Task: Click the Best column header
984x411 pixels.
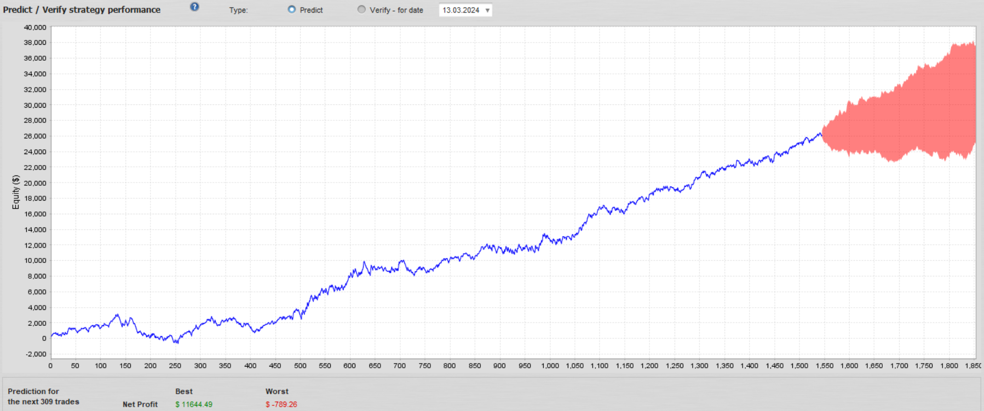Action: 184,391
